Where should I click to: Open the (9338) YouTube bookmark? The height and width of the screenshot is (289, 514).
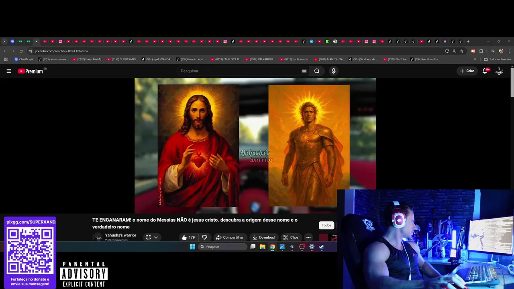click(395, 59)
